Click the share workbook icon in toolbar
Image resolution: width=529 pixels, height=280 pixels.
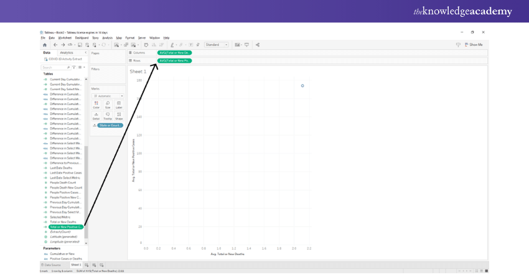click(258, 45)
